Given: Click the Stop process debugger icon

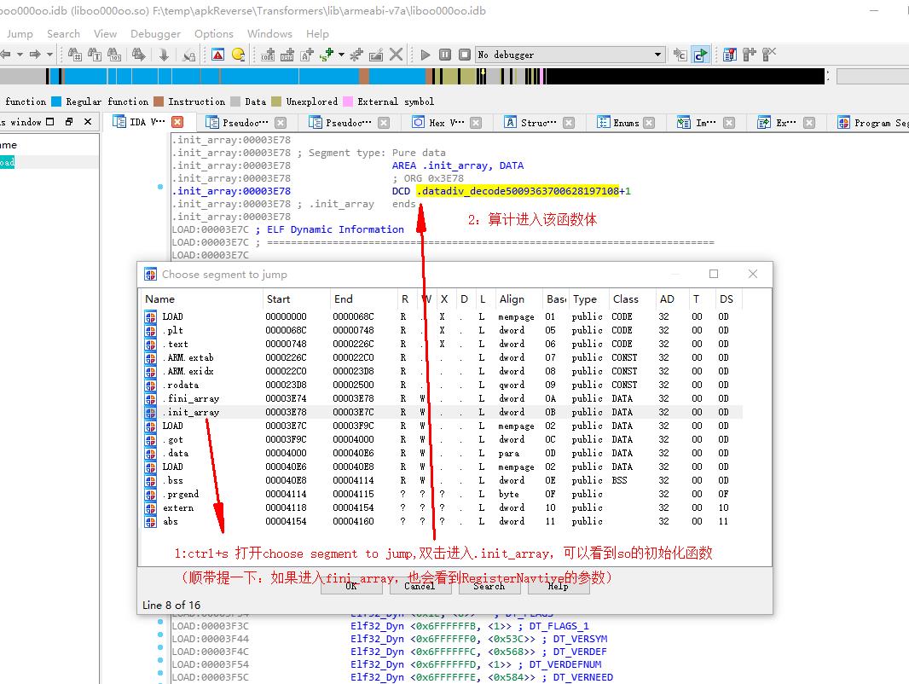Looking at the screenshot, I should tap(463, 54).
